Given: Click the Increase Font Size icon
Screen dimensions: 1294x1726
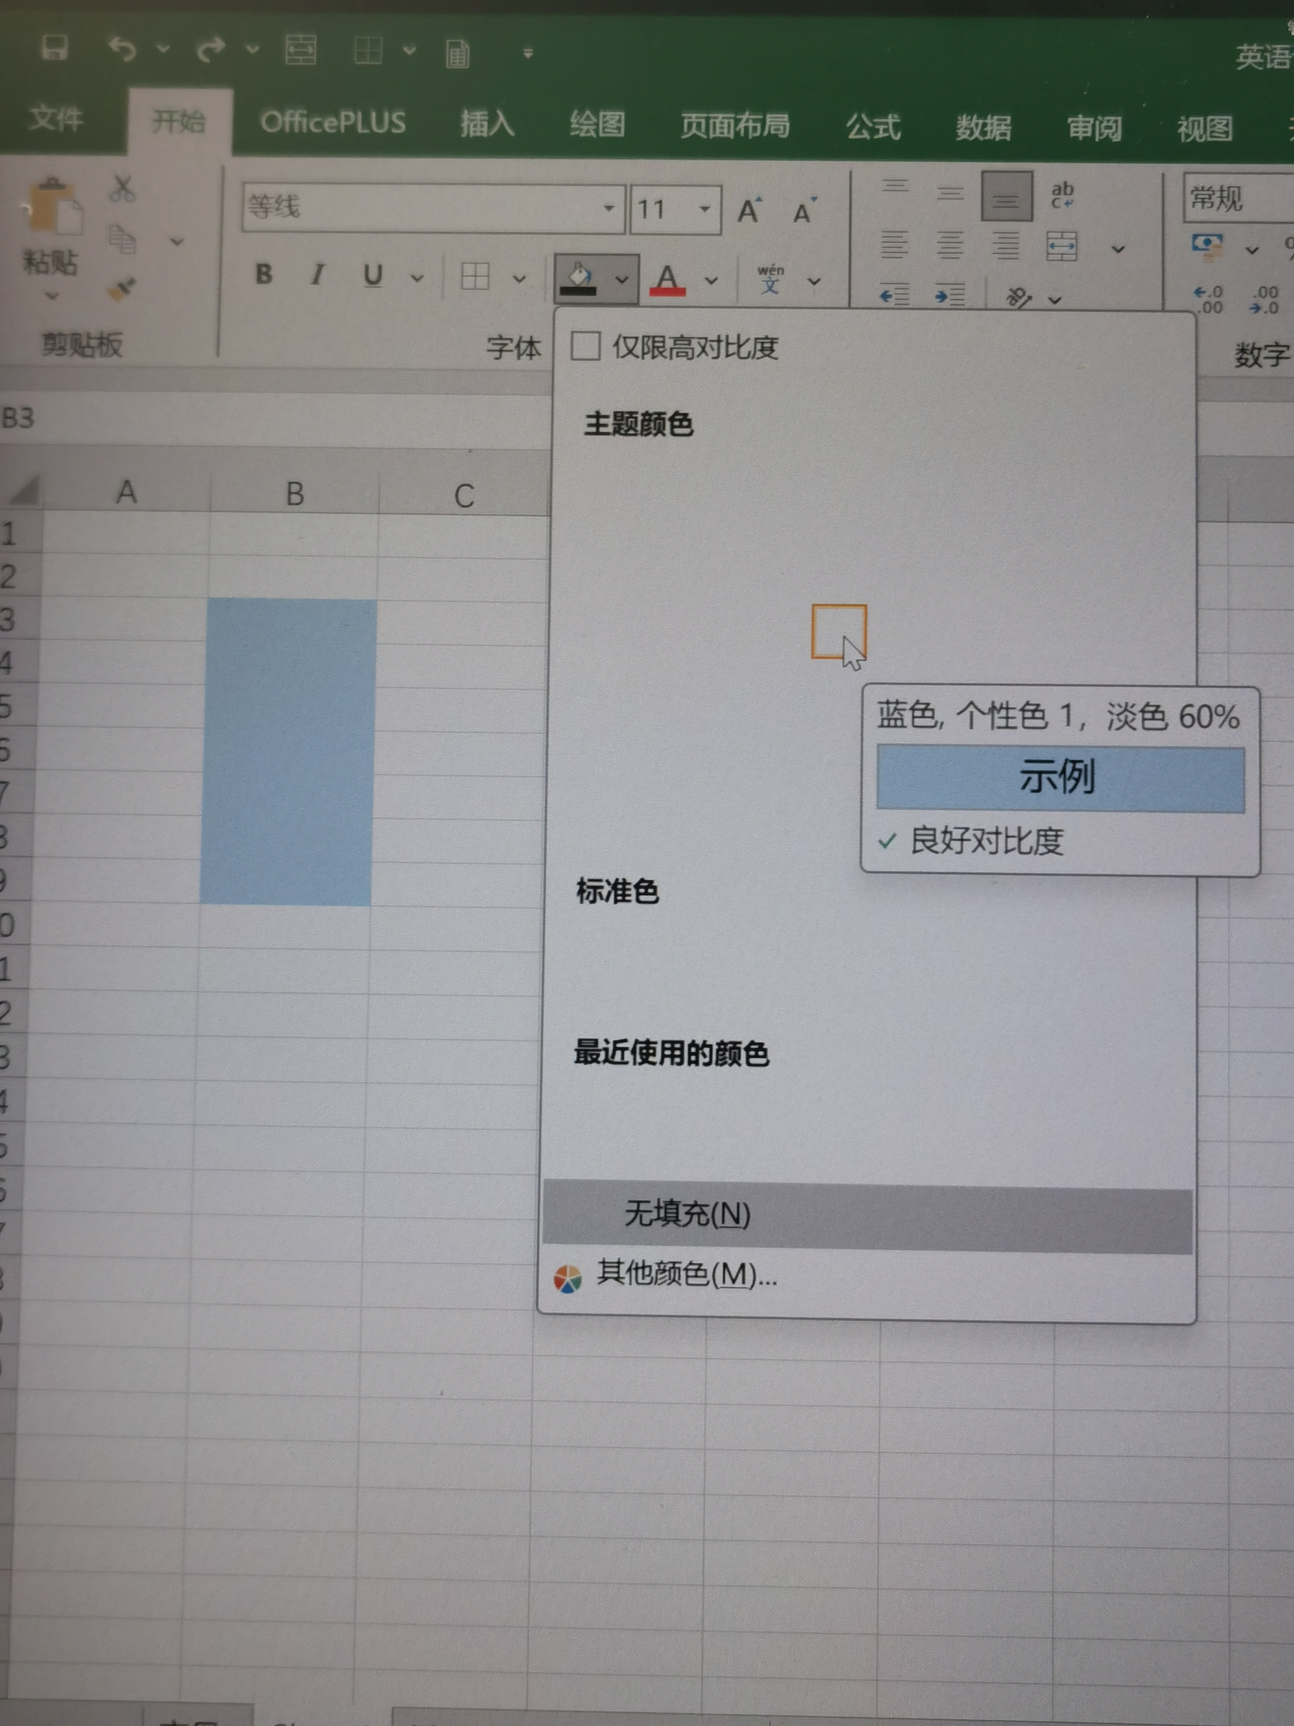Looking at the screenshot, I should [750, 209].
